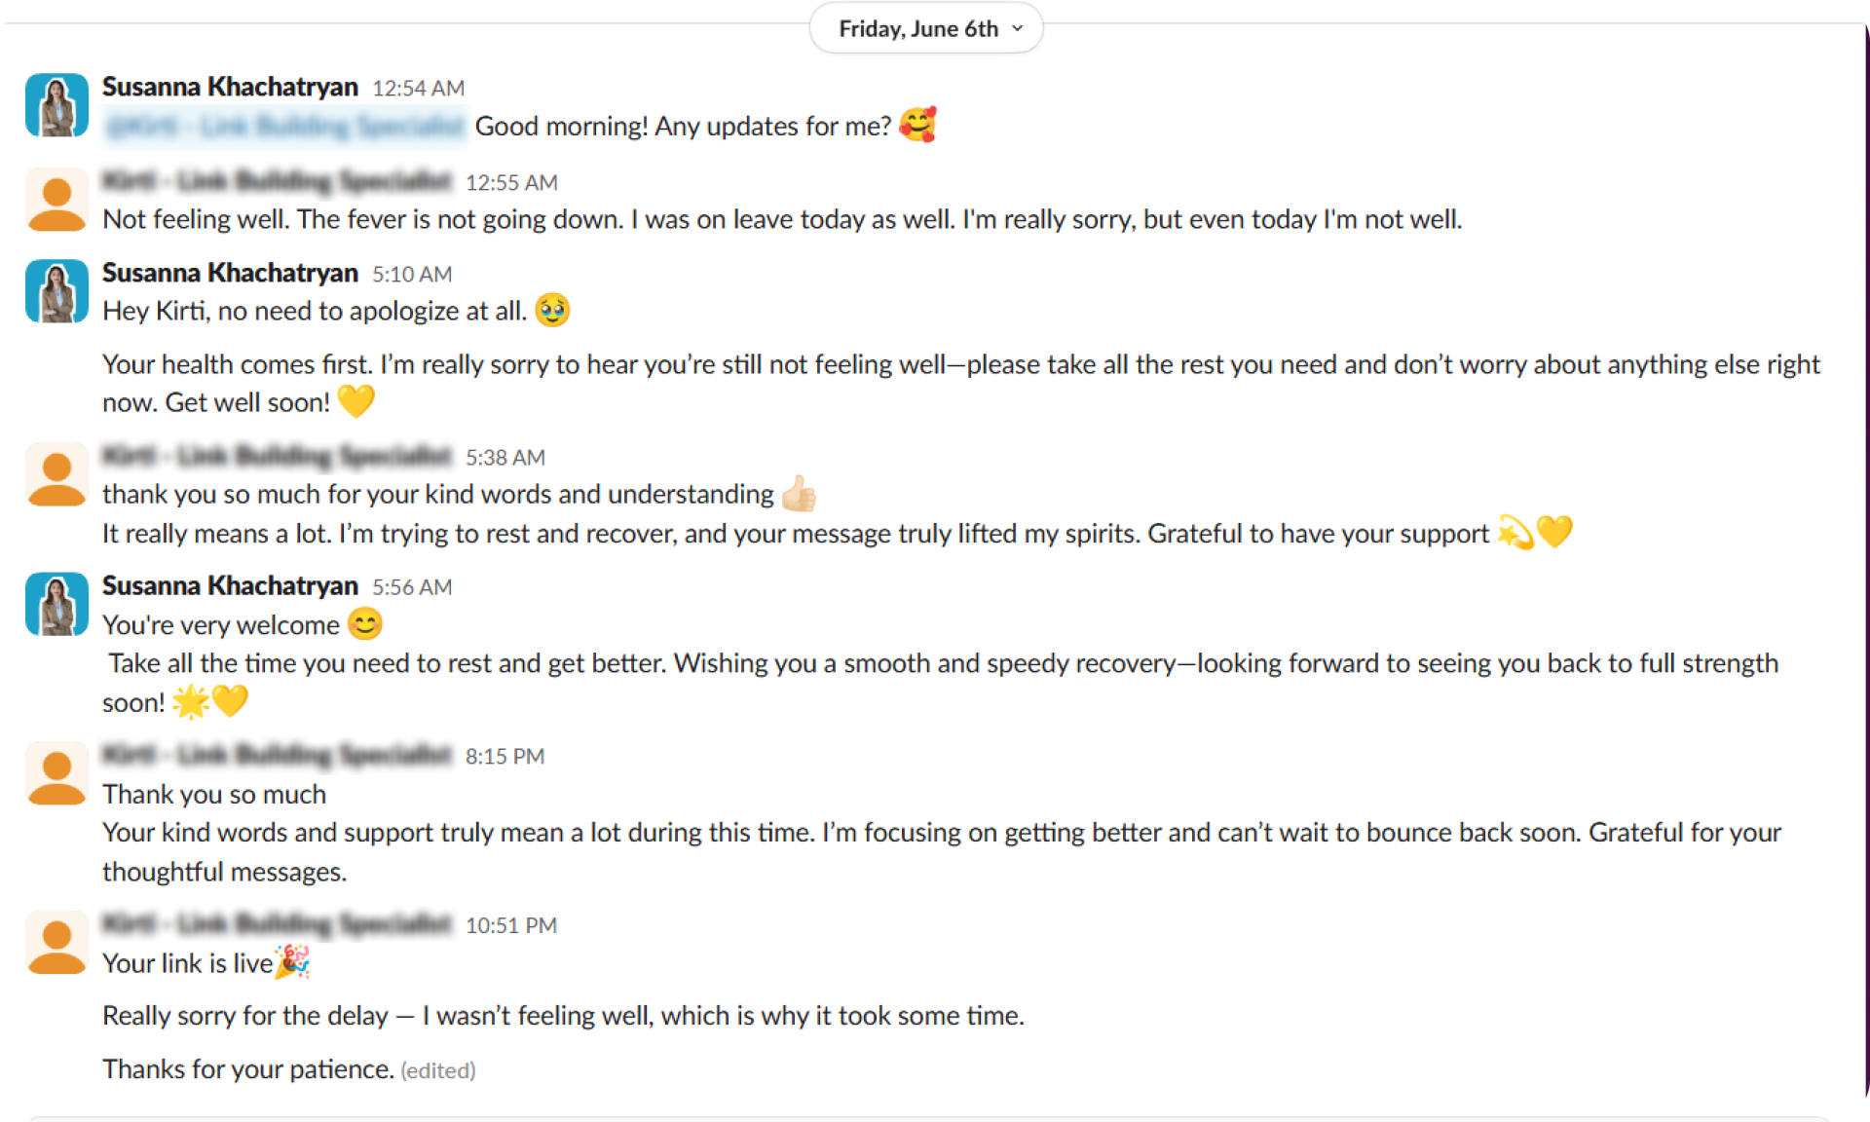Click Susanna's avatar on the 5:56 AM message
1870x1122 pixels.
click(56, 604)
